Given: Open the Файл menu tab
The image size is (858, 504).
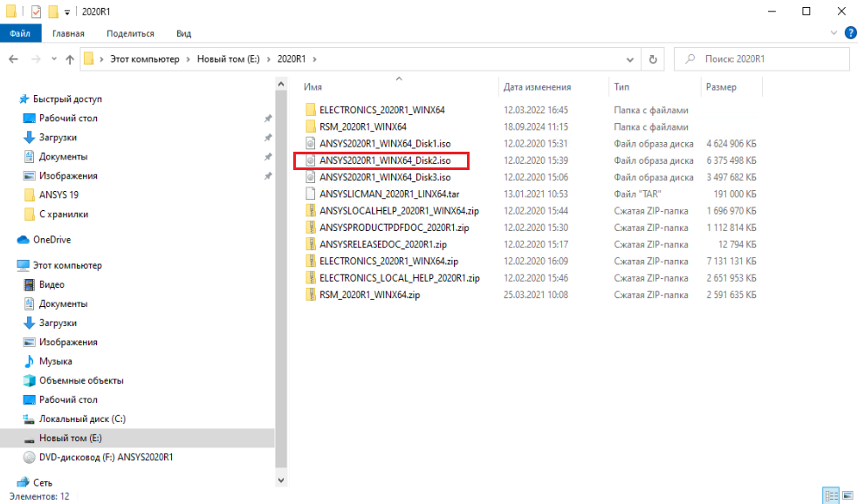Looking at the screenshot, I should pos(20,33).
